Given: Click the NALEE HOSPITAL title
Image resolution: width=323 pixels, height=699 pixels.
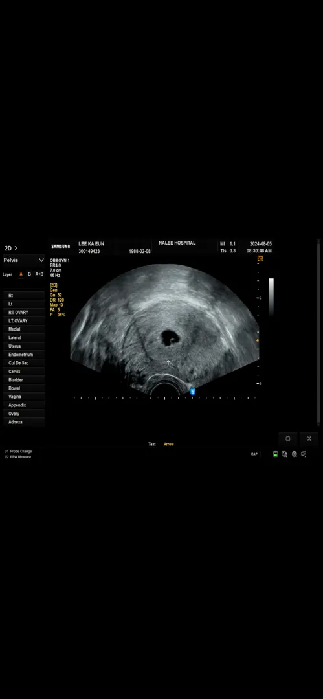Looking at the screenshot, I should (177, 243).
